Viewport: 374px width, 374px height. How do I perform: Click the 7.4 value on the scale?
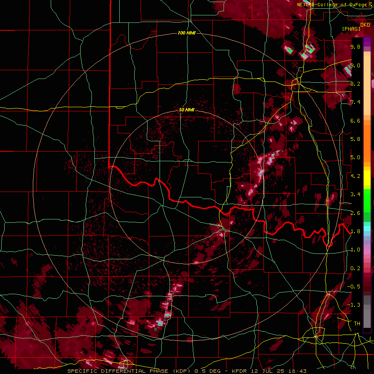pos(355,102)
